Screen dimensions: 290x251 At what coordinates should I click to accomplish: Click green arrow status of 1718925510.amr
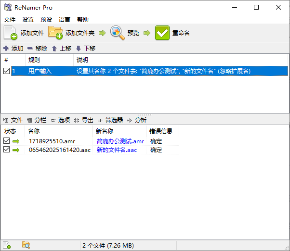(16, 141)
